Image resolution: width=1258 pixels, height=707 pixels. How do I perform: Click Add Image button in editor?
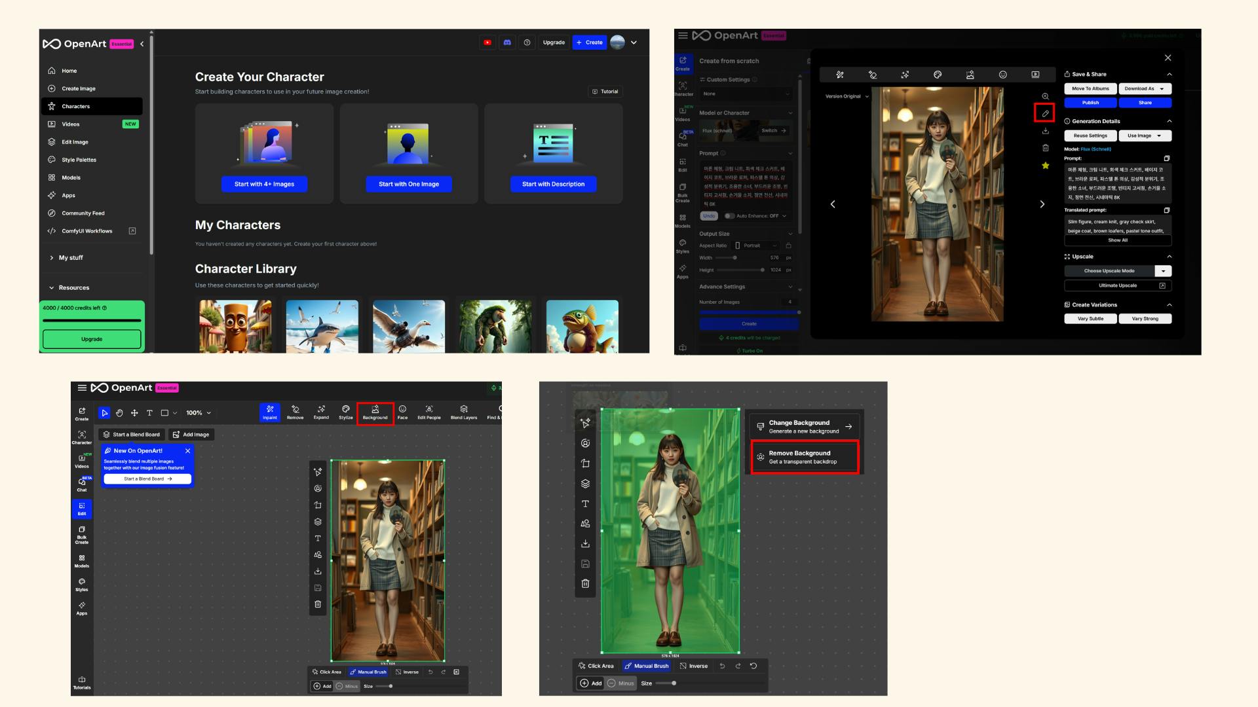191,435
